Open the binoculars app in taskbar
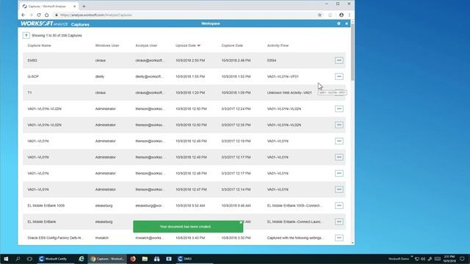Viewport: 470px width, 264px height. coord(156,259)
